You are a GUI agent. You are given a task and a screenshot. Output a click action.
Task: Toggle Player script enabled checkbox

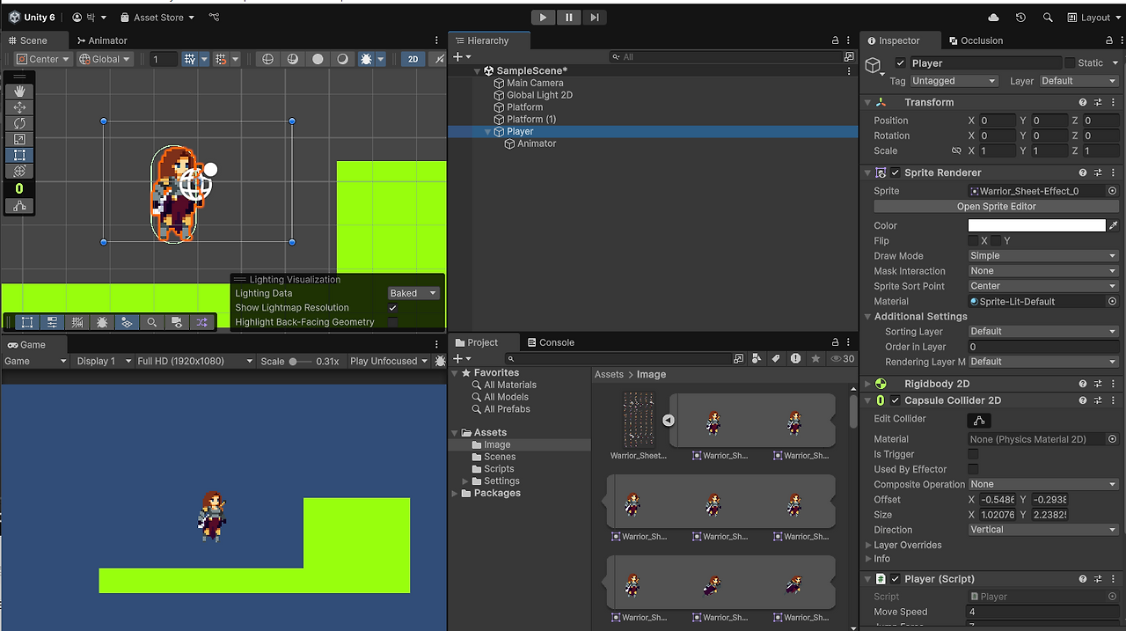[896, 579]
